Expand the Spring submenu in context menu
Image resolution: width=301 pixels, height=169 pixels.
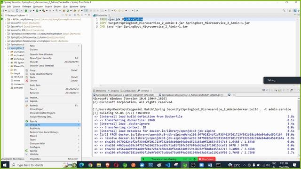[79, 151]
